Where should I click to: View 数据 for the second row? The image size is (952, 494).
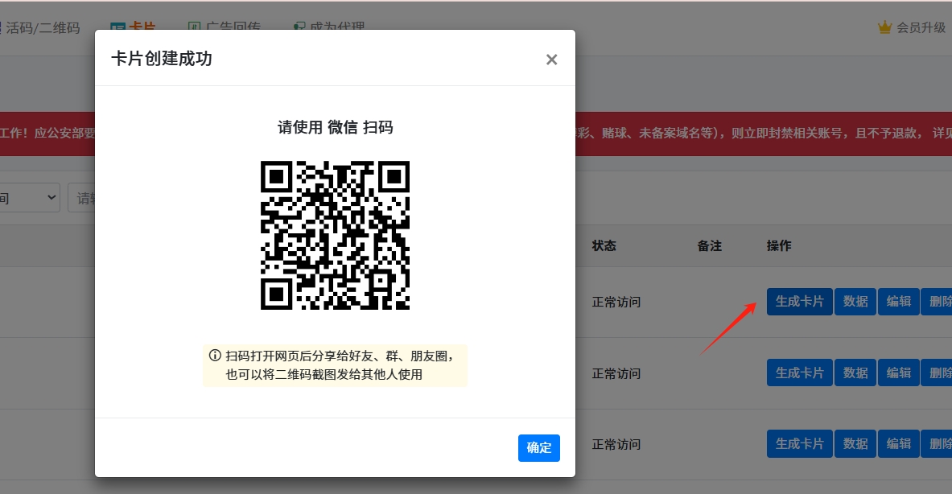[855, 373]
